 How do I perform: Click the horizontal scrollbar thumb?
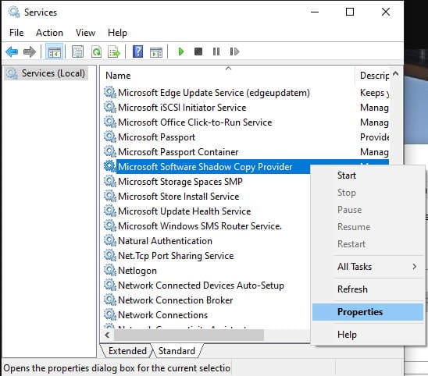click(189, 335)
